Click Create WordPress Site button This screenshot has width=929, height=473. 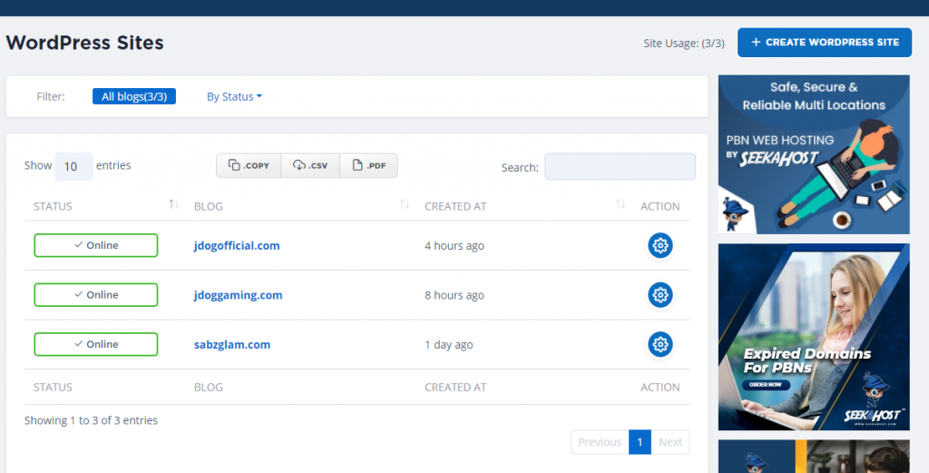point(824,43)
